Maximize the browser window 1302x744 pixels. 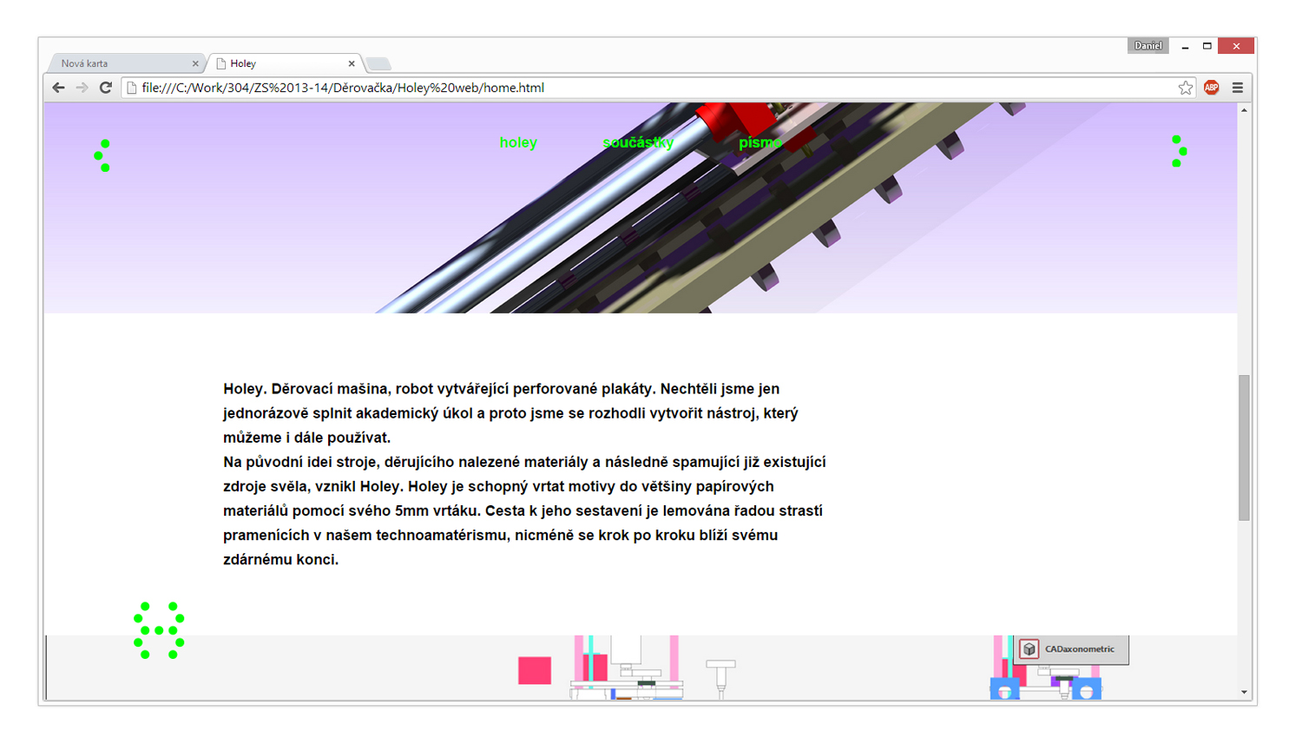[x=1207, y=46]
